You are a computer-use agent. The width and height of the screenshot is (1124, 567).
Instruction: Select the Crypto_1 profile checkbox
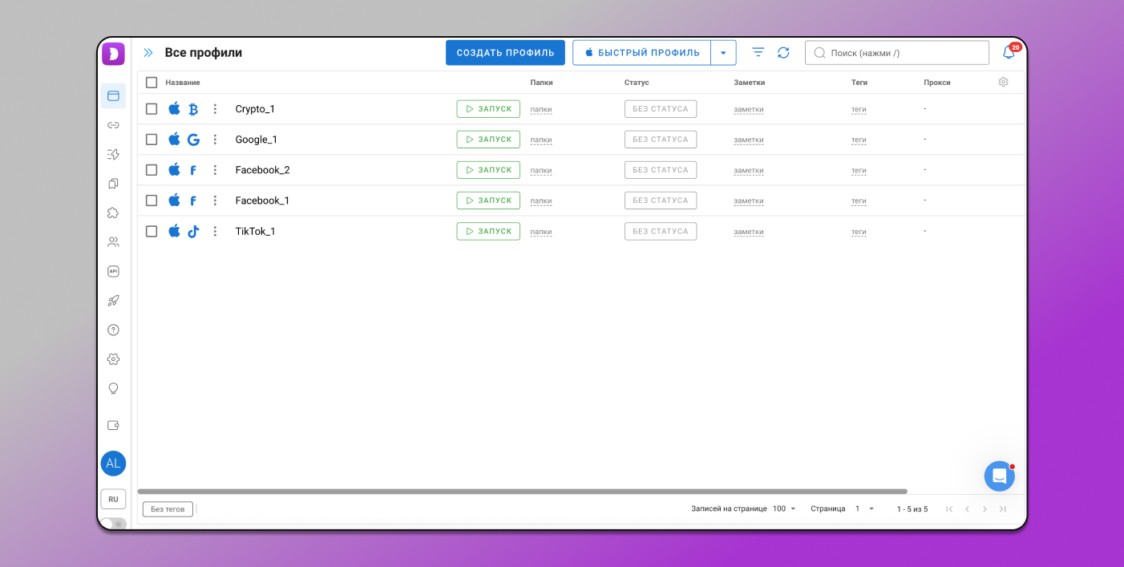(152, 109)
